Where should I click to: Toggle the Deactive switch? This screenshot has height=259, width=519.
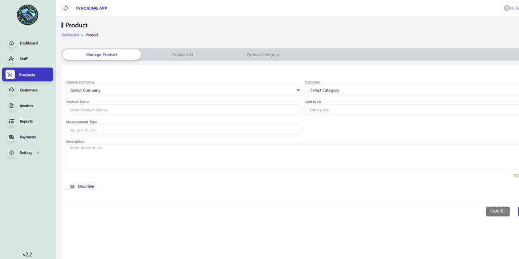[x=70, y=187]
